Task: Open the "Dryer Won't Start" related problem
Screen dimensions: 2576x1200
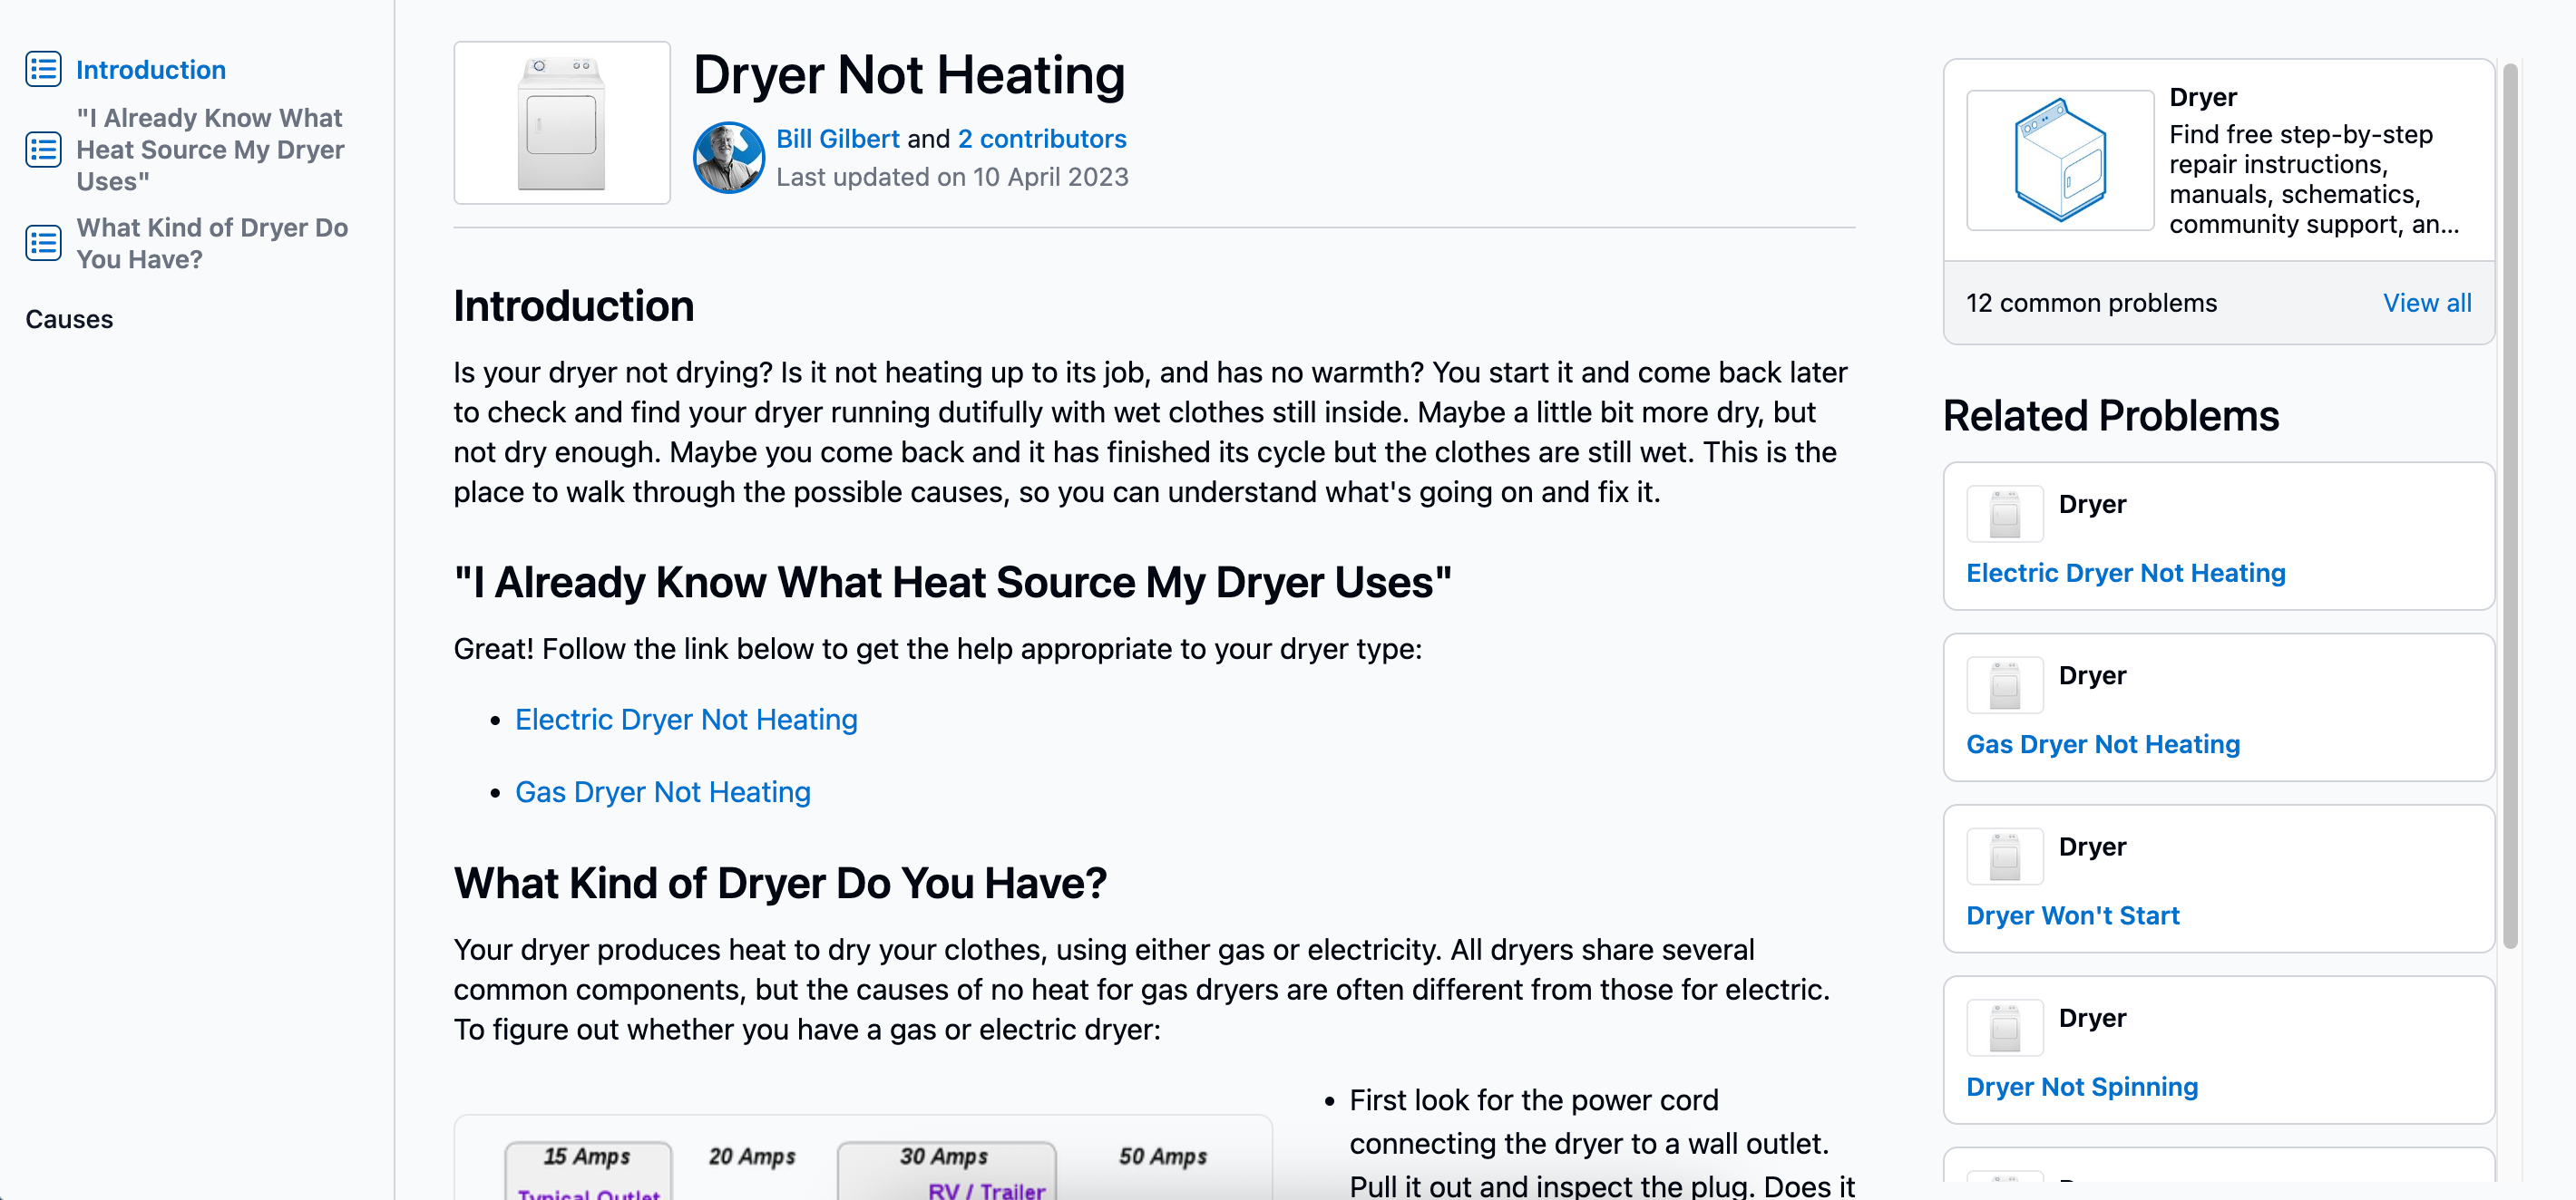Action: coord(2072,915)
